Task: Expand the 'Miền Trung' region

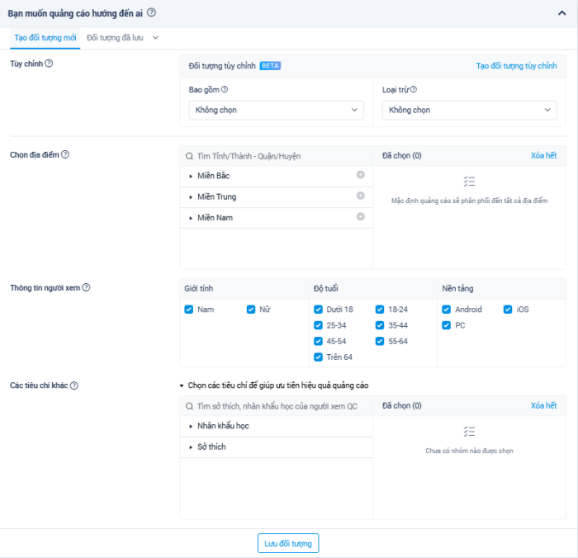Action: click(191, 197)
